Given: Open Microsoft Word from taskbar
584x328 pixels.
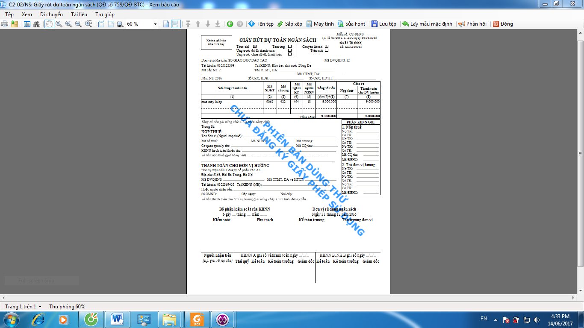Looking at the screenshot, I should pos(117,319).
